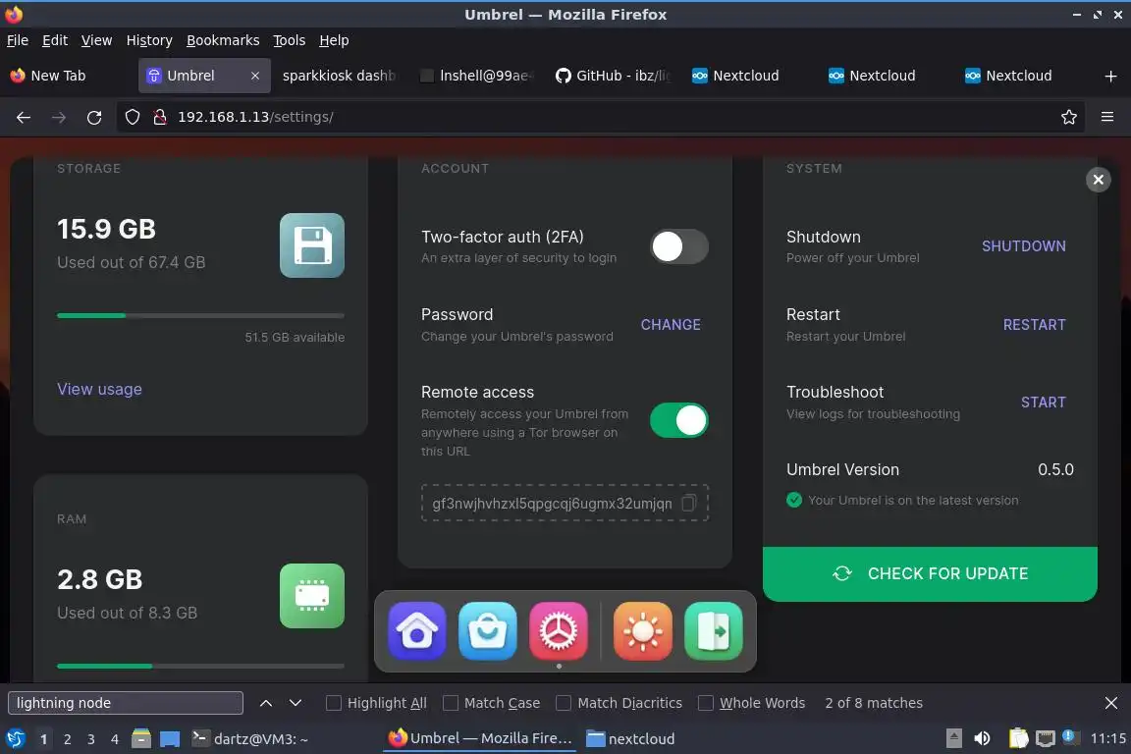Open the Edit menu

55,40
